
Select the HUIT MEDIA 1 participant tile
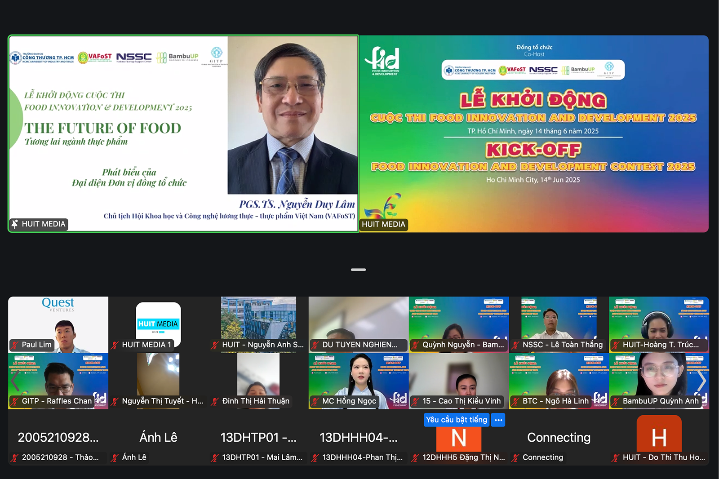tap(158, 324)
